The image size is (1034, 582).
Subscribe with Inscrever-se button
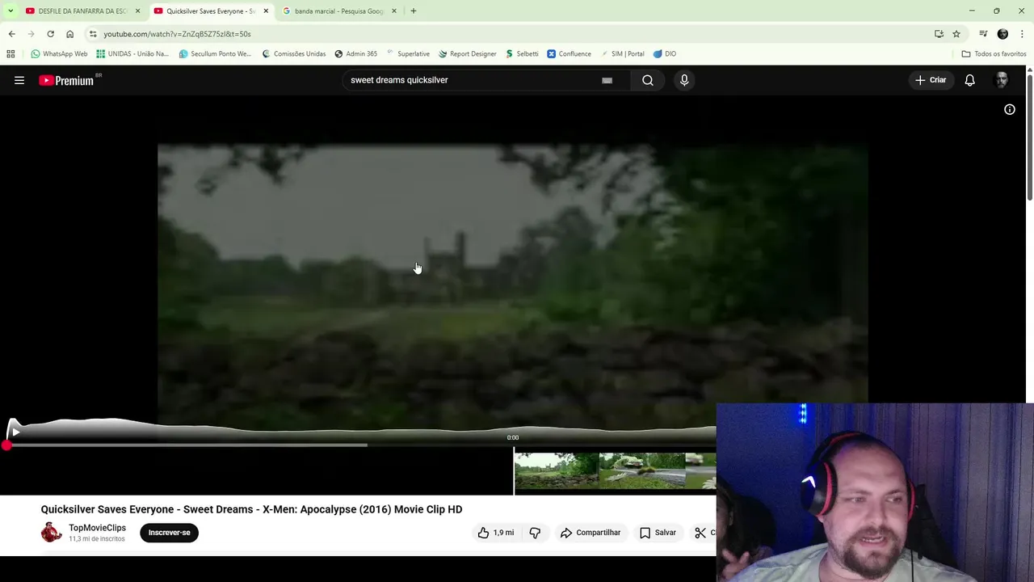170,533
